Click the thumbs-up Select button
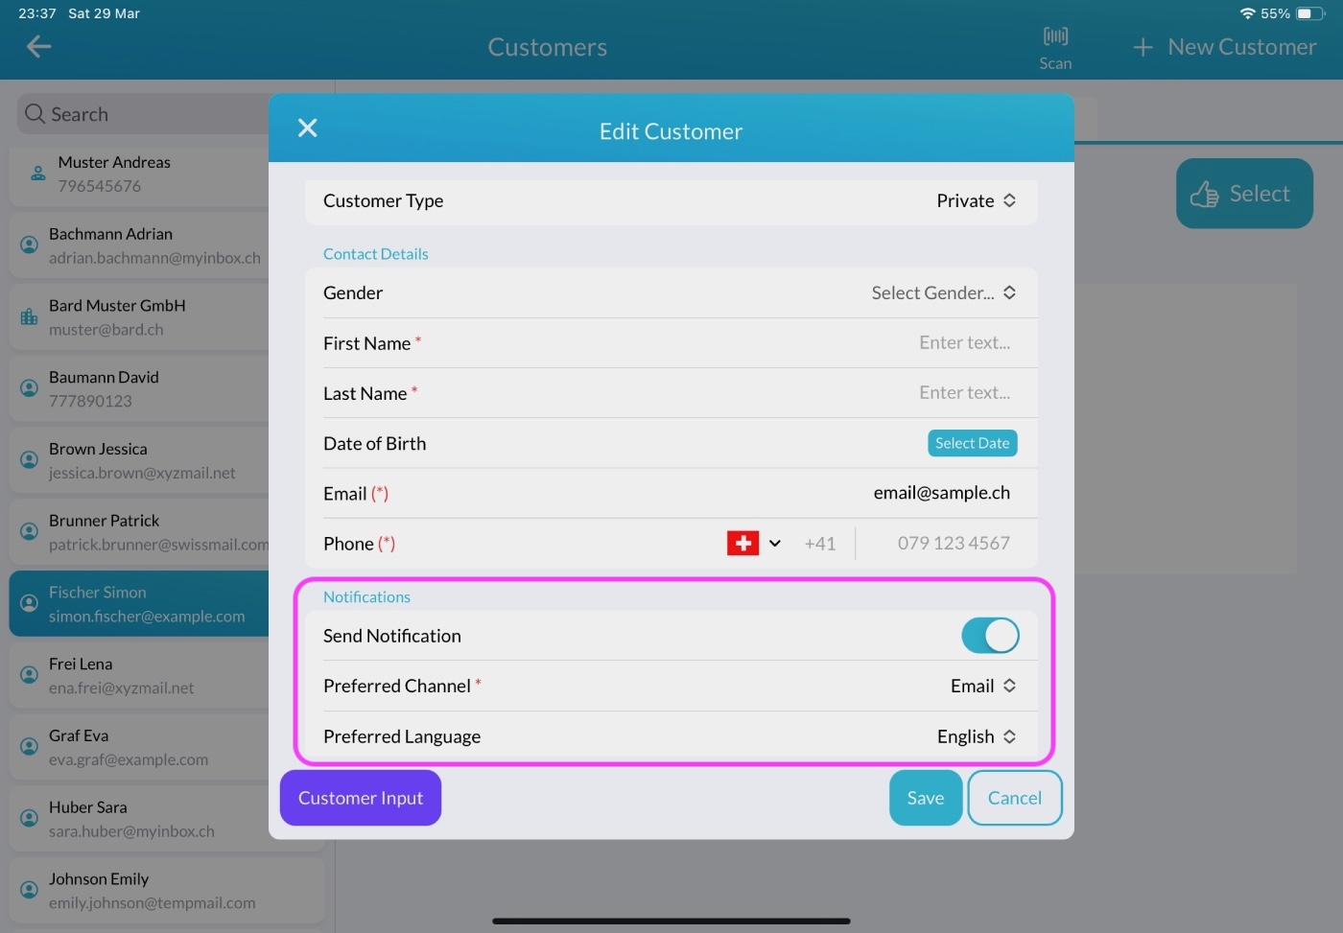Viewport: 1343px width, 933px height. tap(1243, 194)
